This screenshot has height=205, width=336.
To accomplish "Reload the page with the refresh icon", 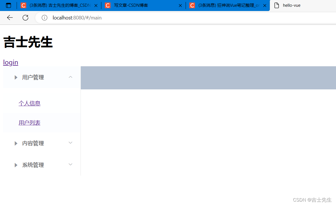I will pos(25,17).
